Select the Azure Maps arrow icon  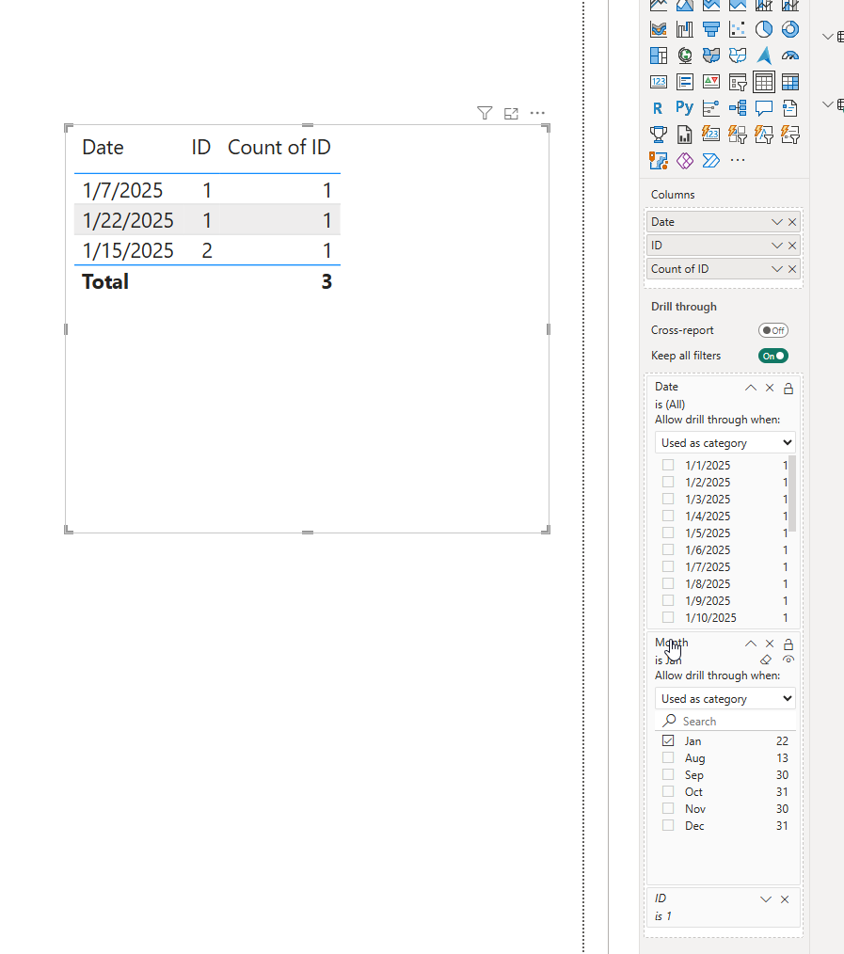click(764, 56)
